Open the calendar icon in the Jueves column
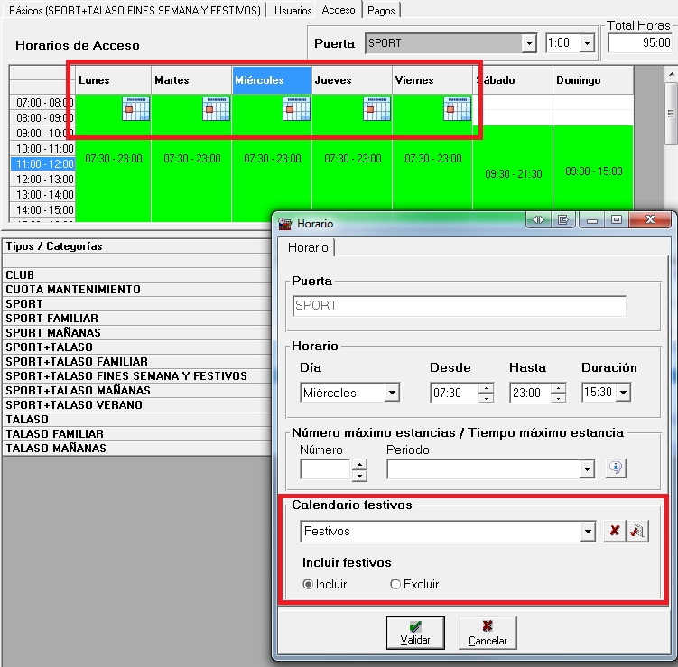Viewport: 678px width, 667px height. coord(377,108)
